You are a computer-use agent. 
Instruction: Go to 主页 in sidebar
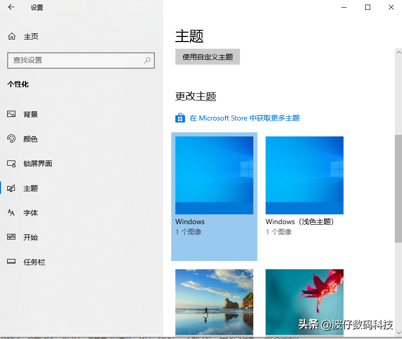31,37
